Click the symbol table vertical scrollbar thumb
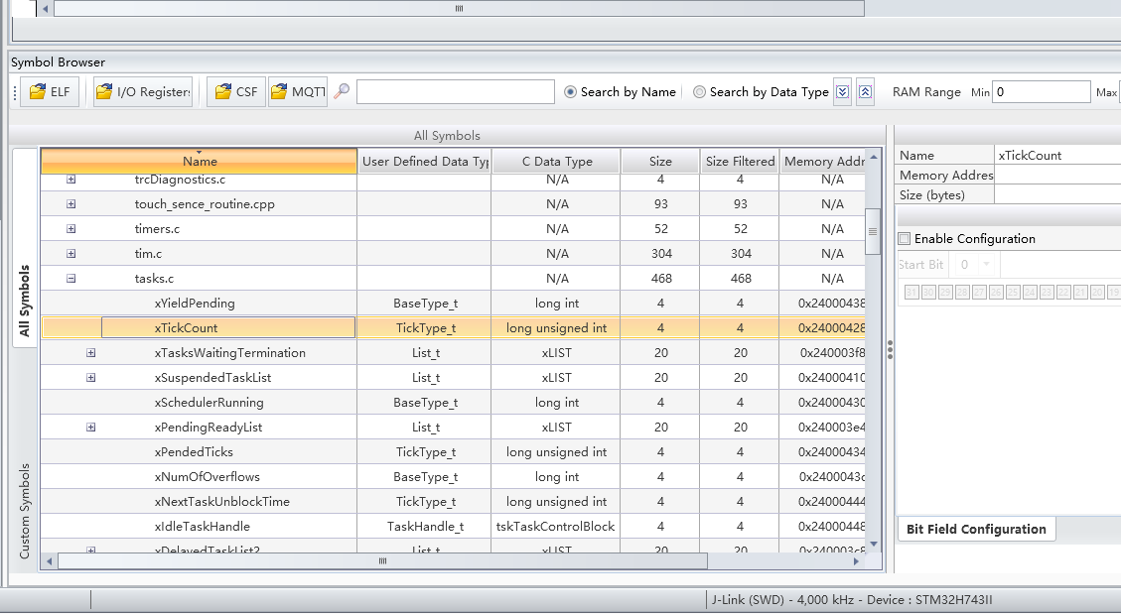Image resolution: width=1121 pixels, height=614 pixels. (x=873, y=231)
